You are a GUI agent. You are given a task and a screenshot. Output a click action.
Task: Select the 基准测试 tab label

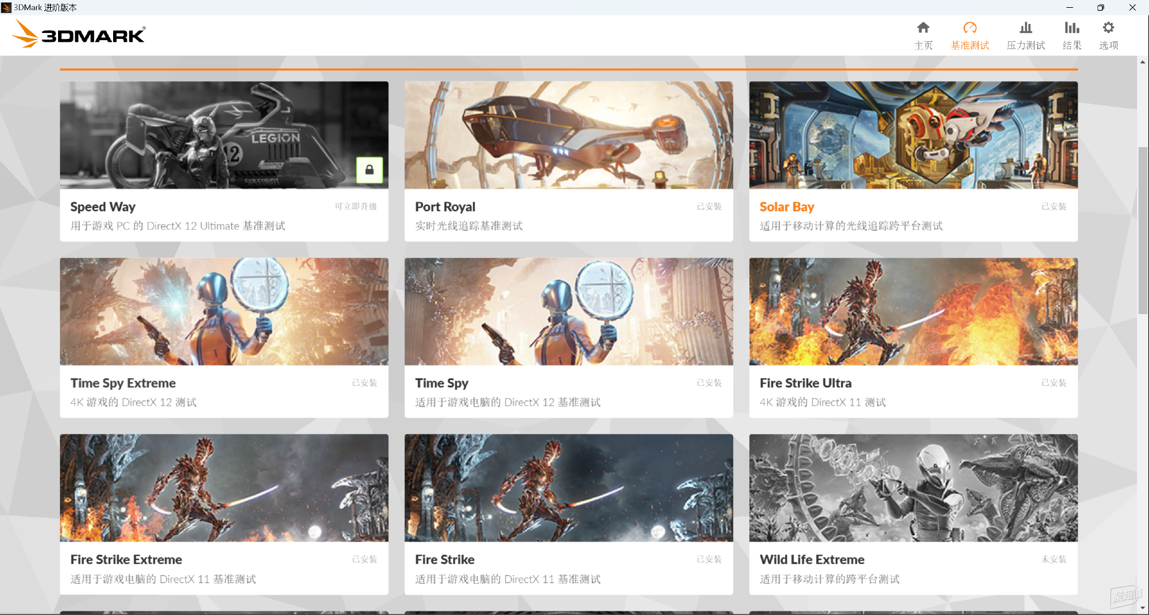970,45
